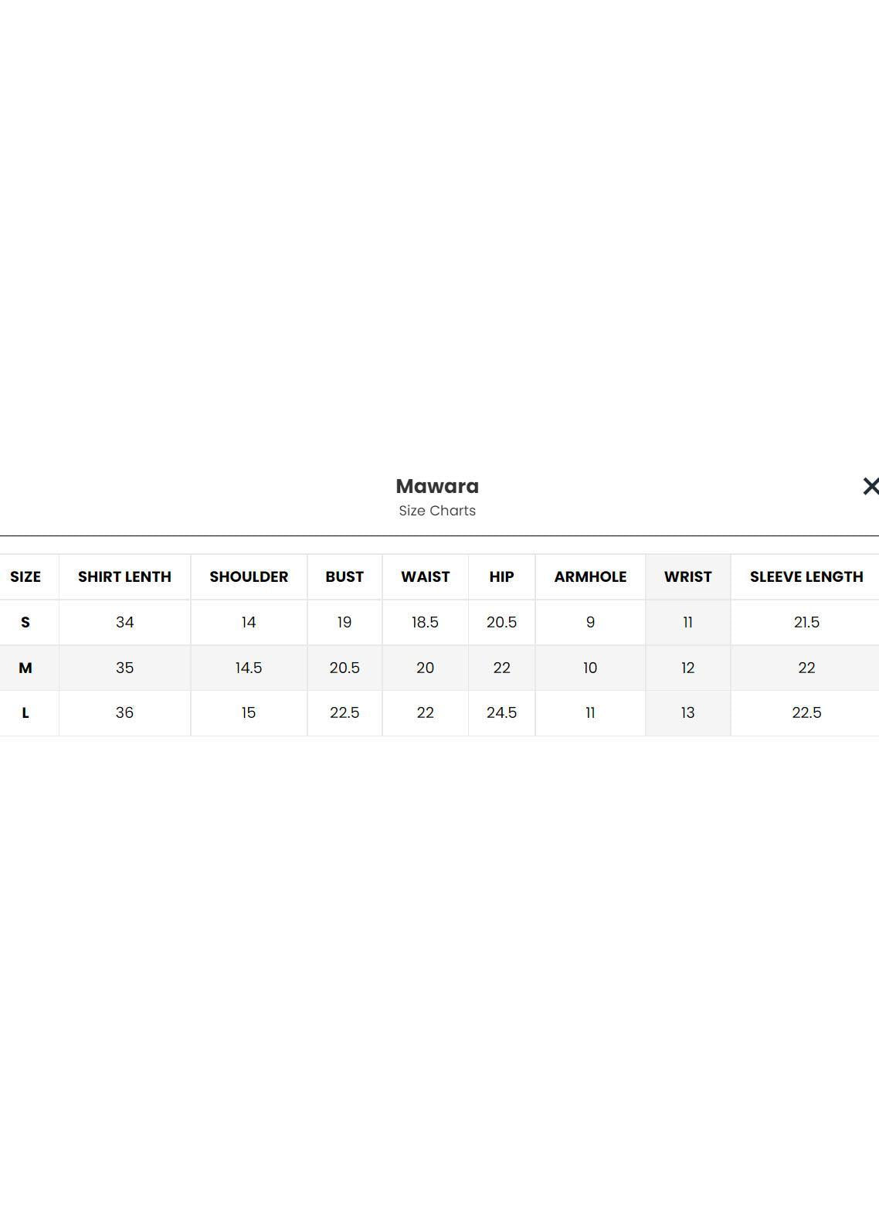This screenshot has width=879, height=1224.
Task: Select the S size row label
Action: (x=25, y=622)
